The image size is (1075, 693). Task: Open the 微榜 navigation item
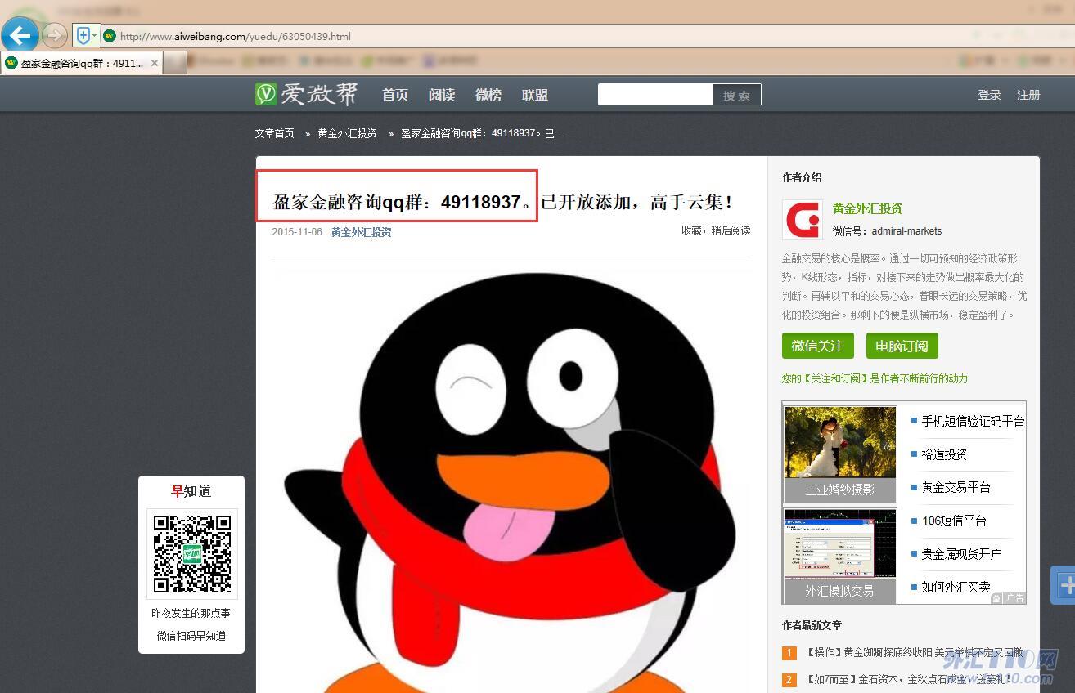(x=488, y=95)
